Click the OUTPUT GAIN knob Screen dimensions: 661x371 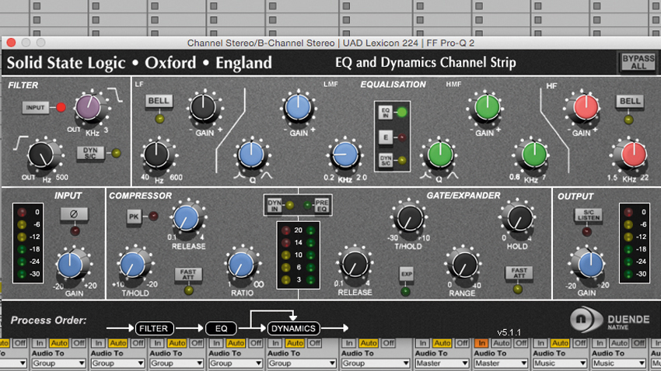(590, 265)
